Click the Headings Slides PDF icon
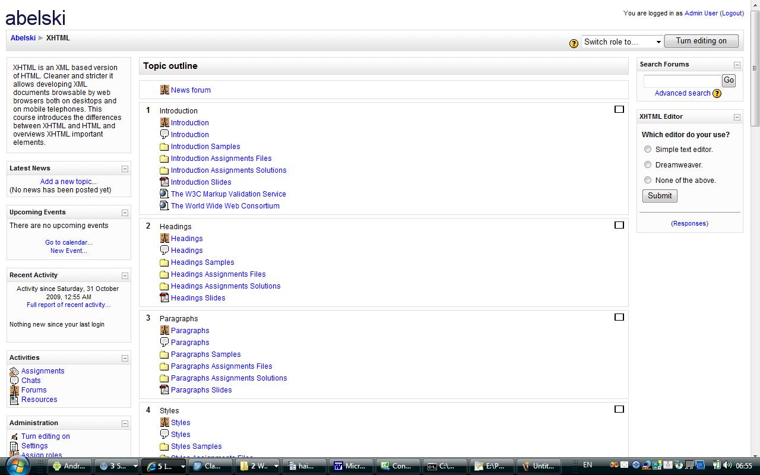760x475 pixels. pyautogui.click(x=164, y=297)
